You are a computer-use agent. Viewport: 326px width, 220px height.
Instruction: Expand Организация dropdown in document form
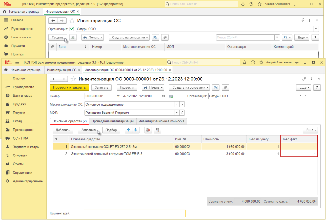(301, 96)
